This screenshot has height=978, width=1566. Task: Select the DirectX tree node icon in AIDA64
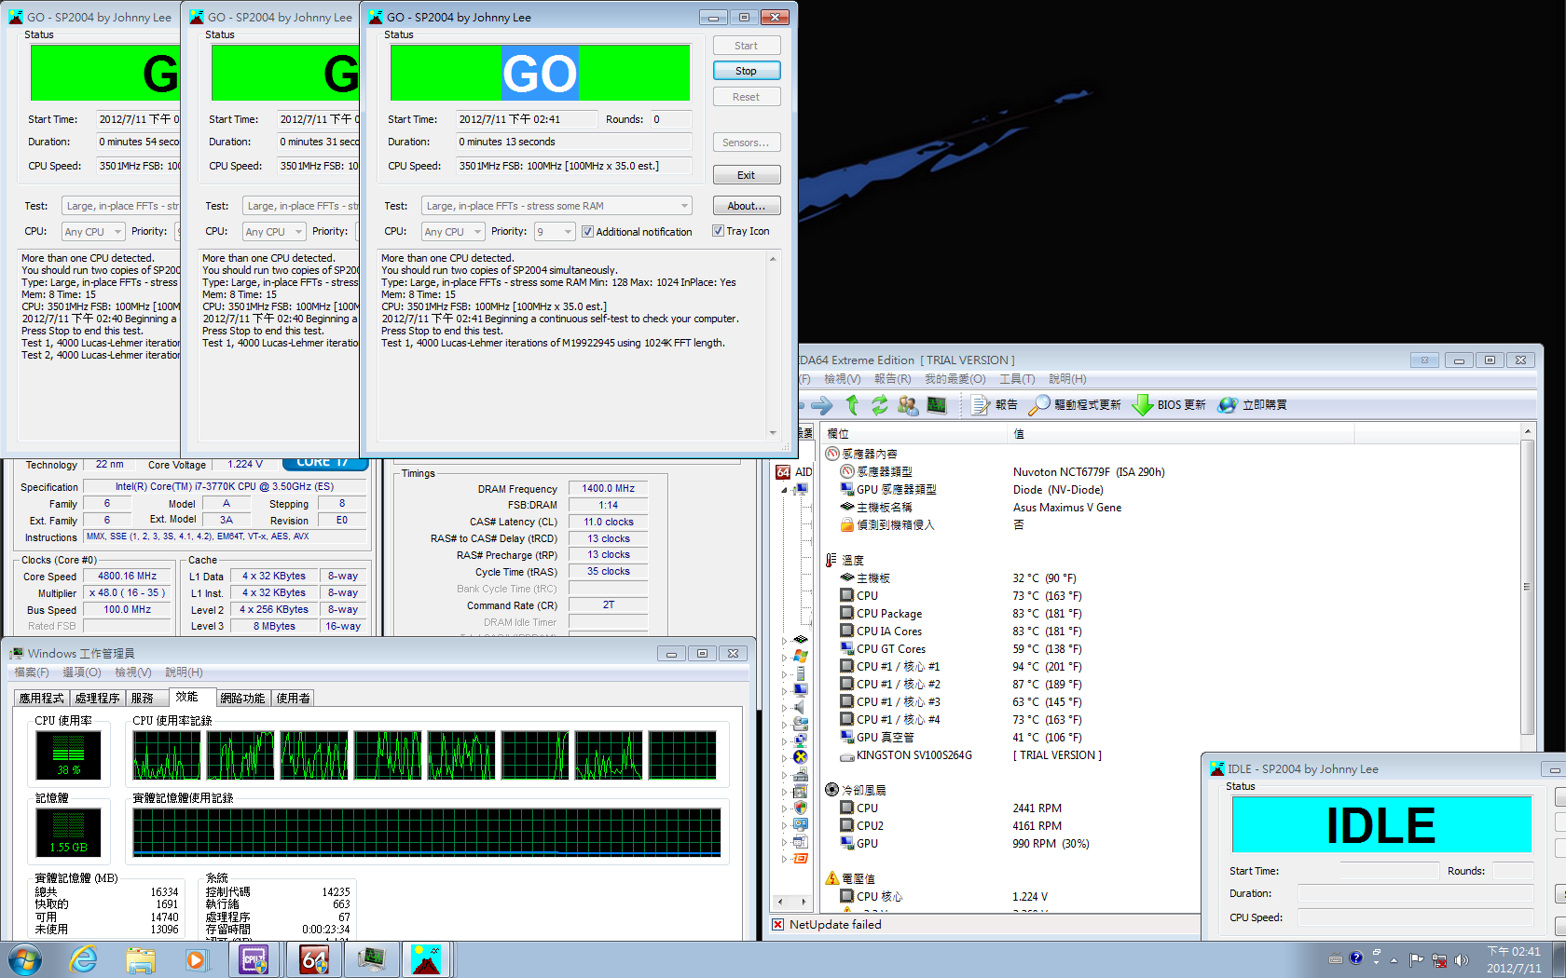click(x=800, y=757)
